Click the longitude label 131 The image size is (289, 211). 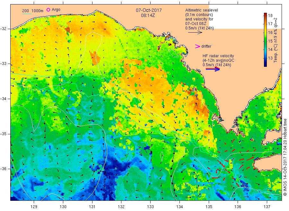[92, 207]
